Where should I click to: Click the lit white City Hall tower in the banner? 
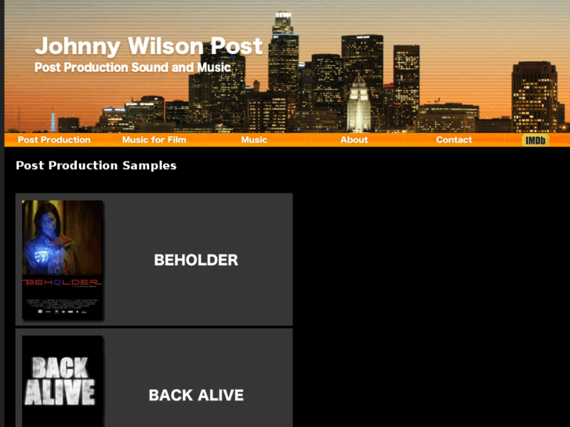[x=358, y=103]
